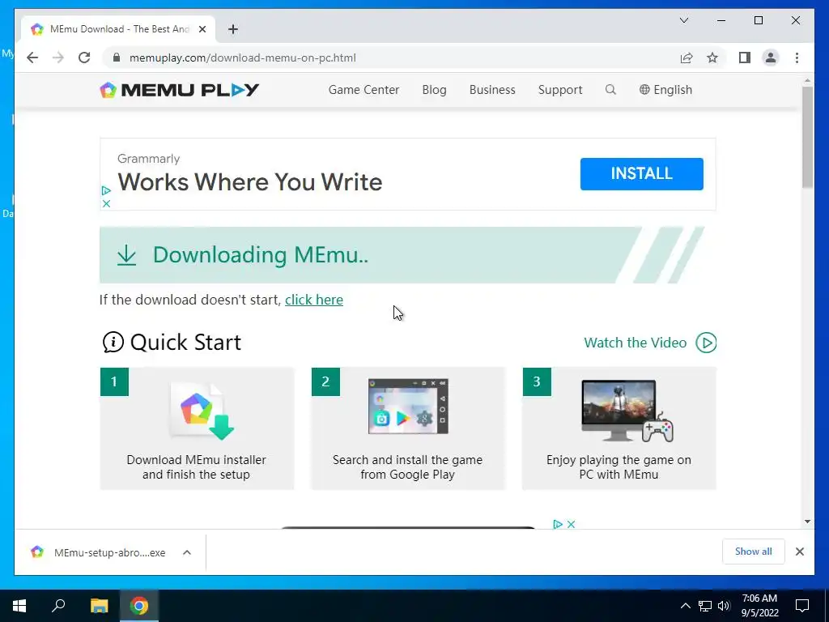
Task: Open File Explorer from the taskbar
Action: pos(99,606)
